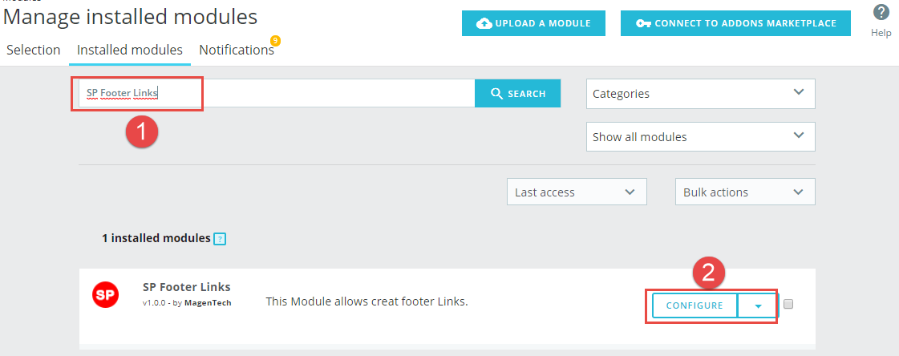Click the key icon for Addons Marketplace
This screenshot has height=356, width=899.
(643, 23)
